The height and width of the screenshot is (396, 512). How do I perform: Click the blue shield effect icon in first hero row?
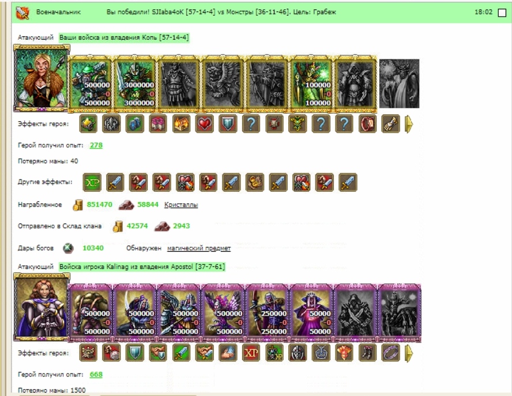228,124
